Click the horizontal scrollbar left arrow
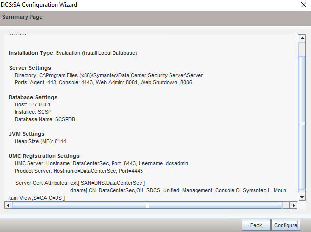The width and height of the screenshot is (311, 232). 8,206
